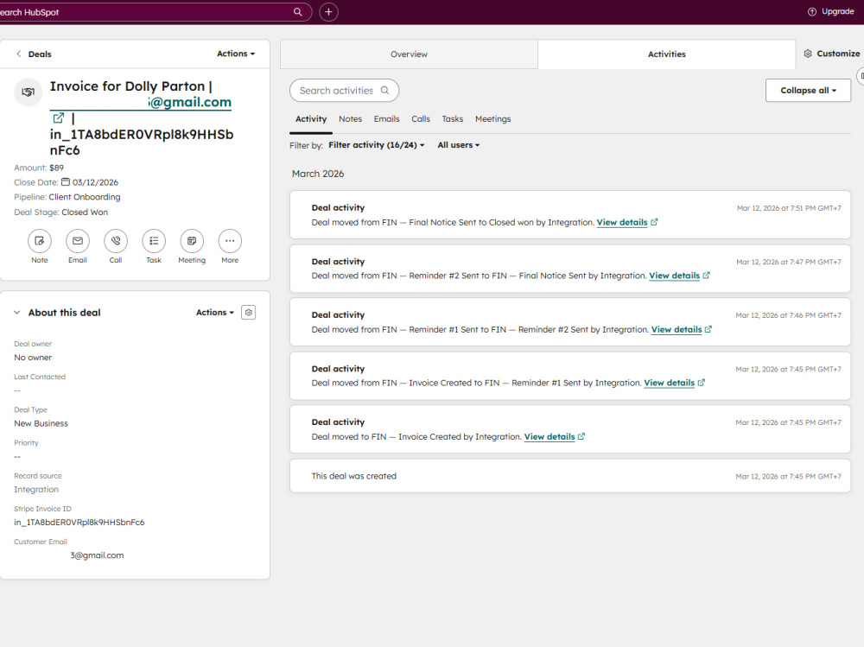
Task: Create a Task with the Task icon
Action: (x=154, y=241)
